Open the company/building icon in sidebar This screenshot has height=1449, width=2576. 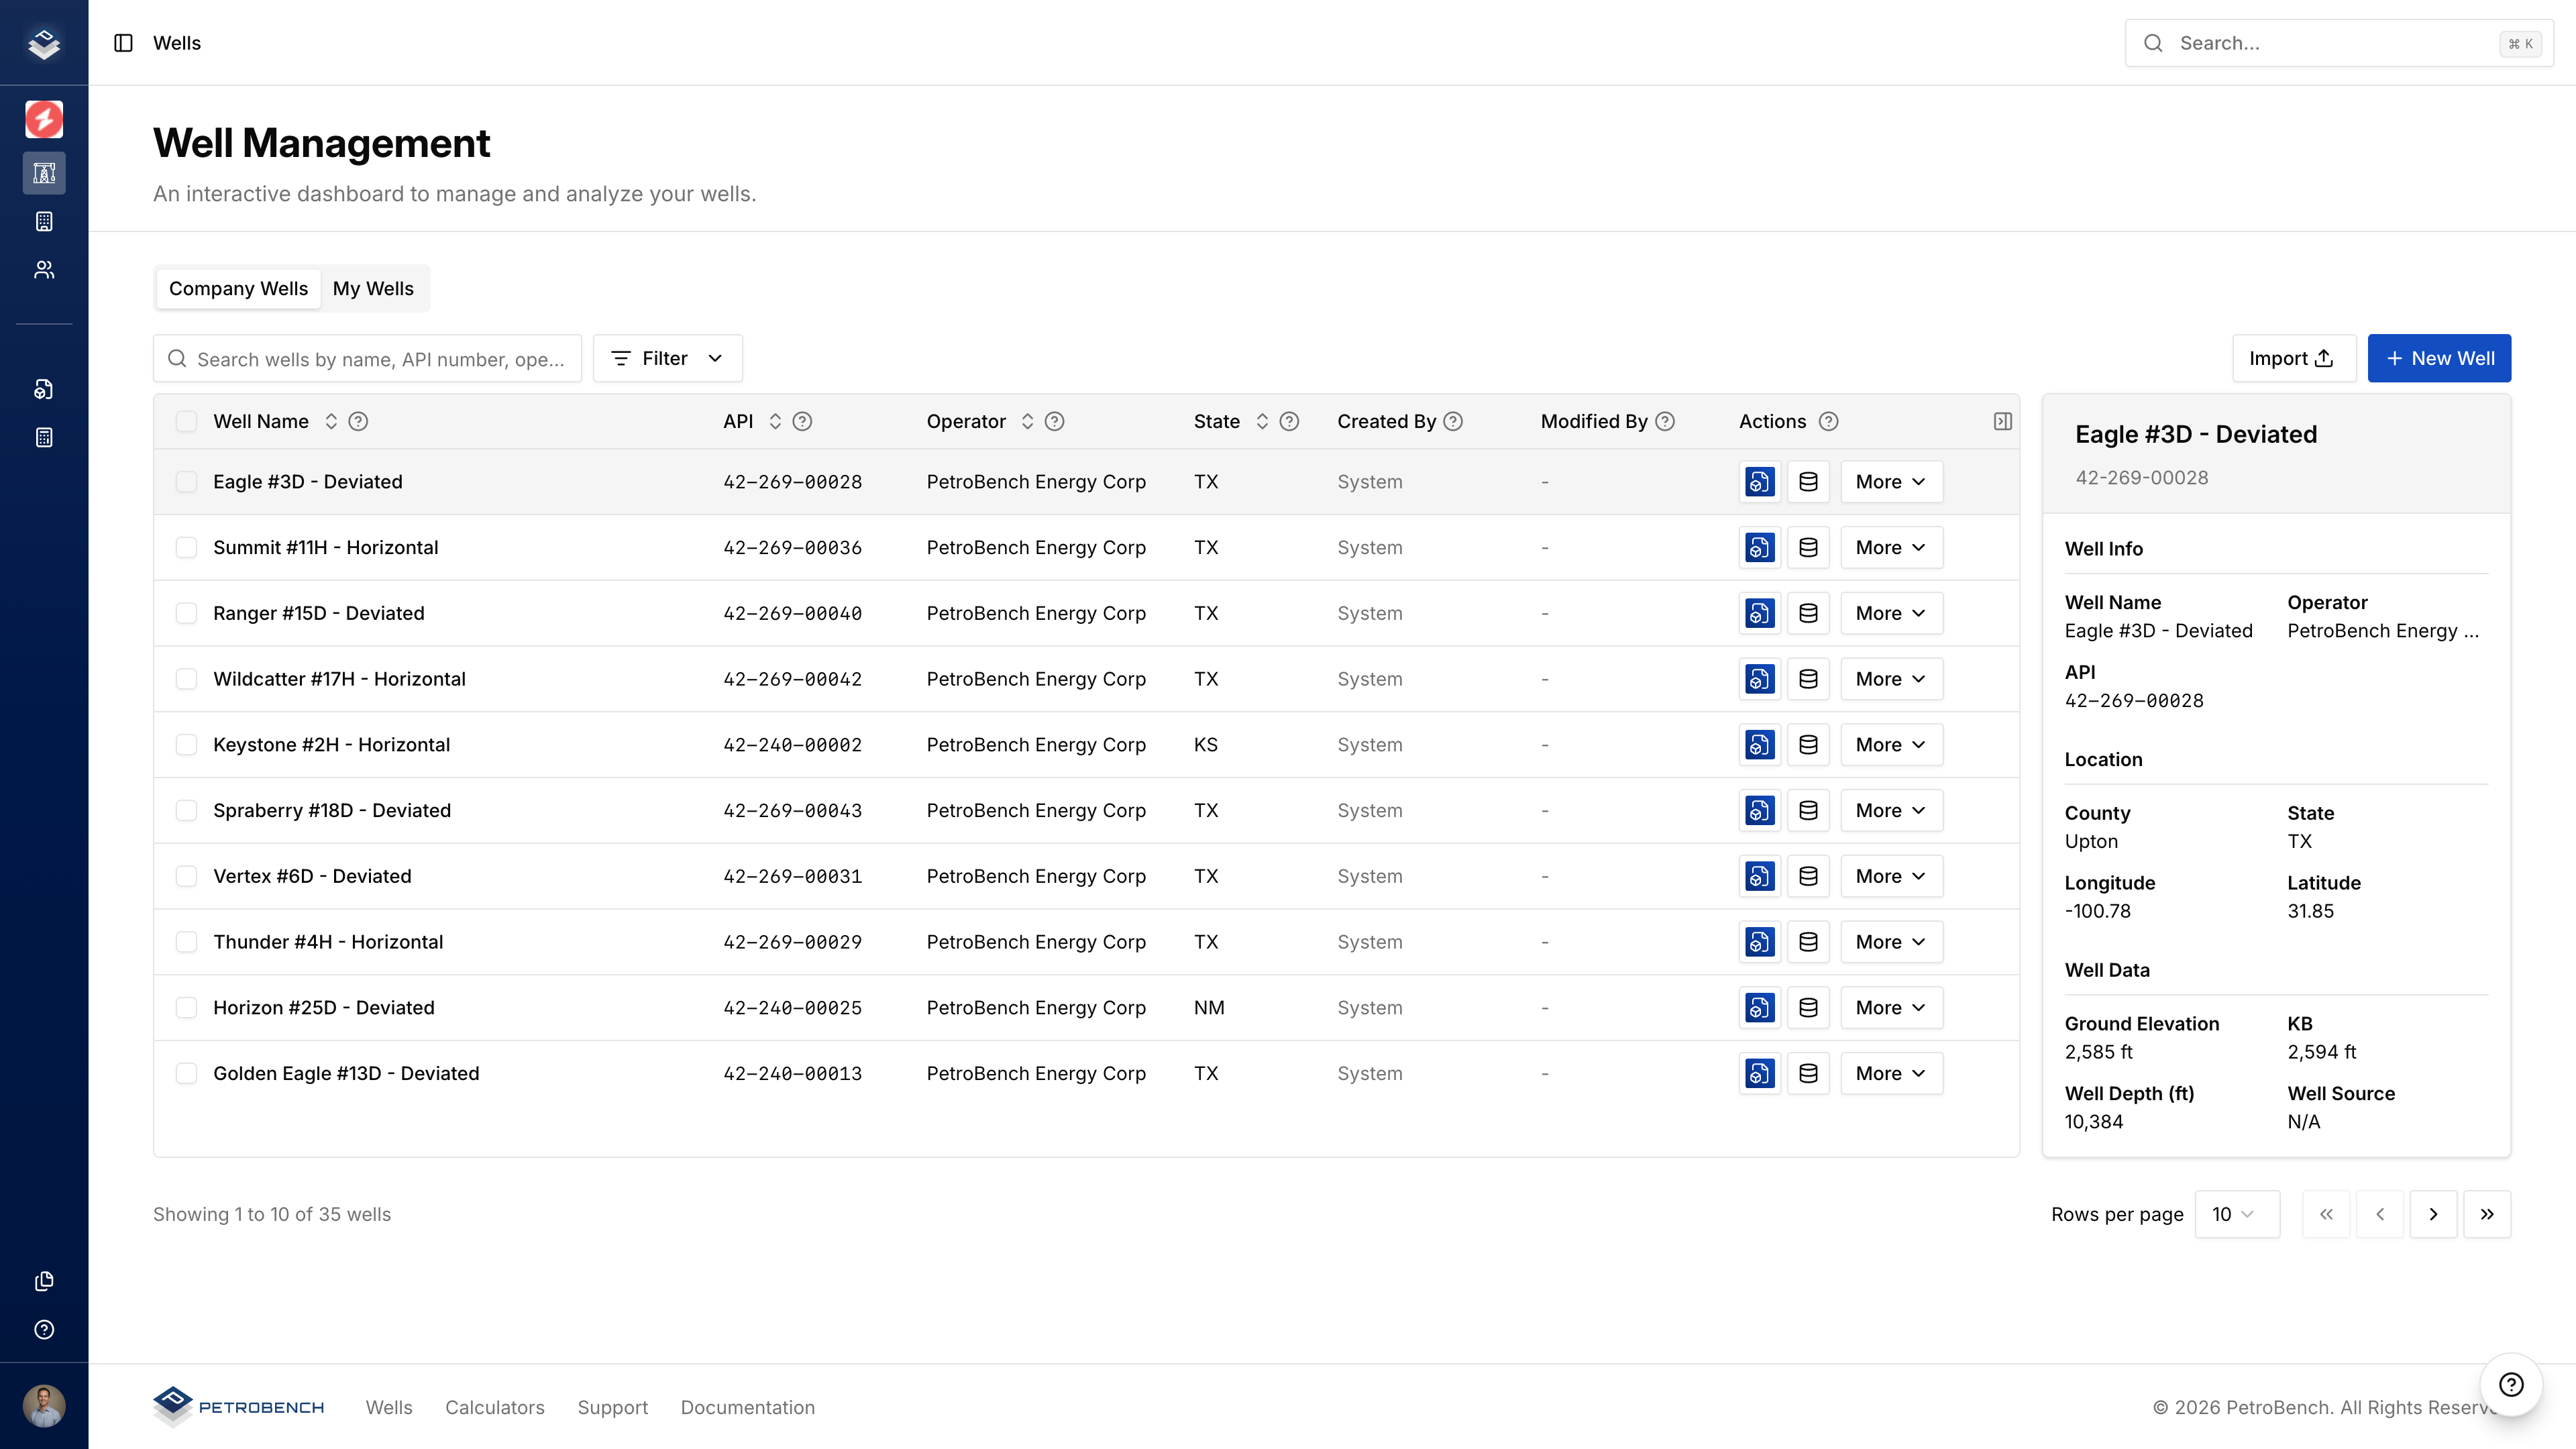44,221
